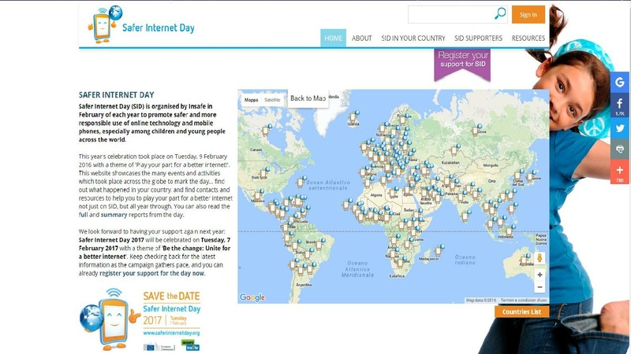Click the Countries List button
The image size is (631, 354).
click(521, 312)
